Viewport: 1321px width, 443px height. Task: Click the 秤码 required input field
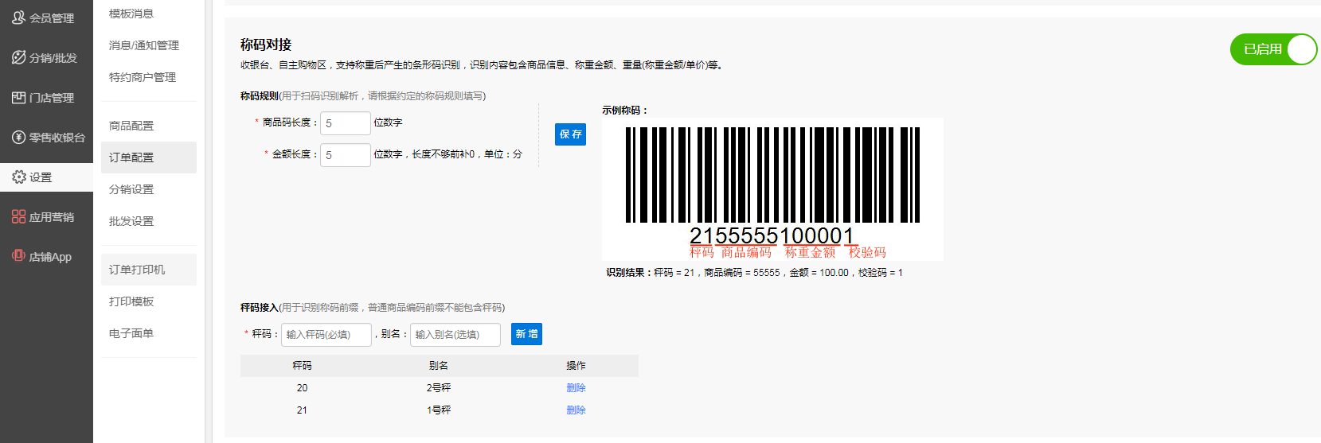point(326,335)
